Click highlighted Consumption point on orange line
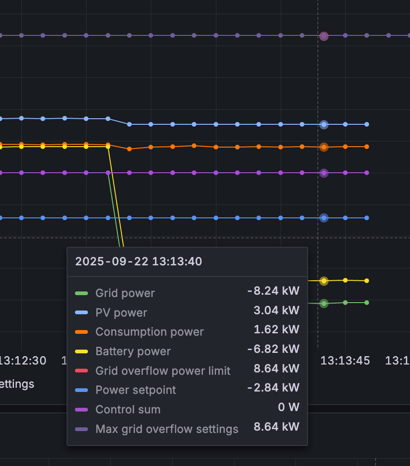 324,147
